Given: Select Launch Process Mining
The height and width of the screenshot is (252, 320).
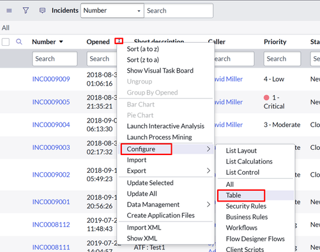Looking at the screenshot, I should 159,137.
